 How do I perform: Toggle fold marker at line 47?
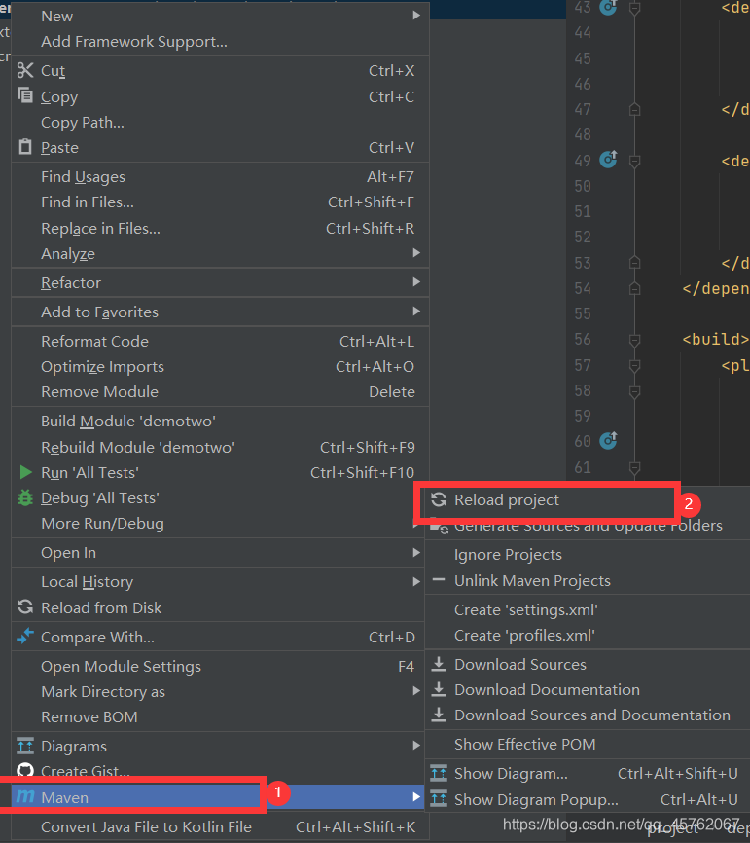coord(634,109)
